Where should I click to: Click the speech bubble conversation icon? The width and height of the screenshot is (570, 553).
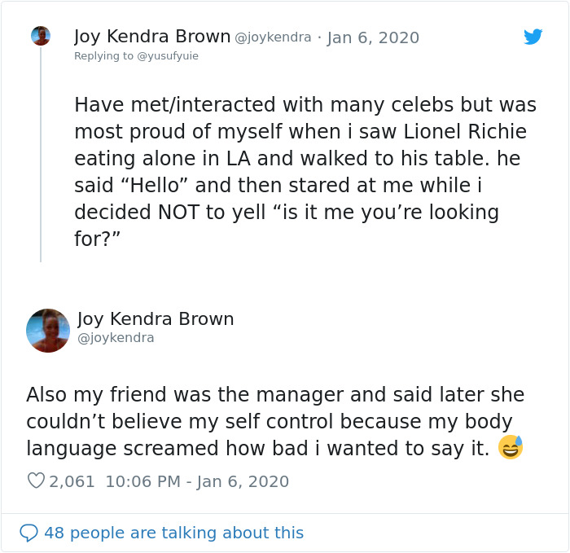point(28,533)
